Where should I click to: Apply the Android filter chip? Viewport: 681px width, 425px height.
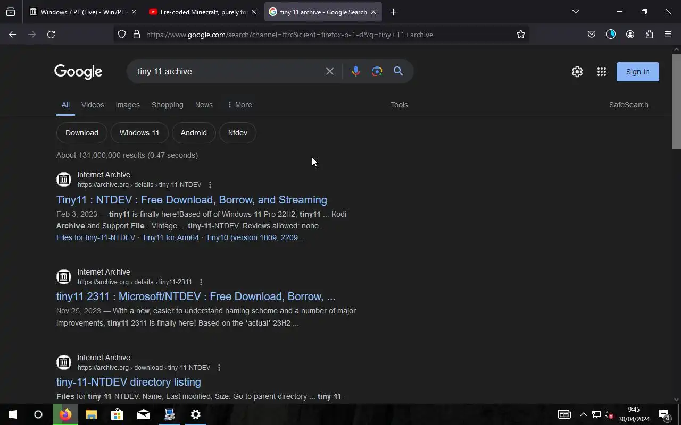point(194,133)
